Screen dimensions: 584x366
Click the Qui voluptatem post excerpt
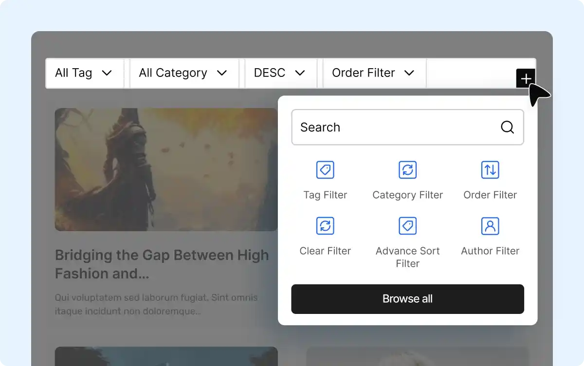[x=156, y=304]
